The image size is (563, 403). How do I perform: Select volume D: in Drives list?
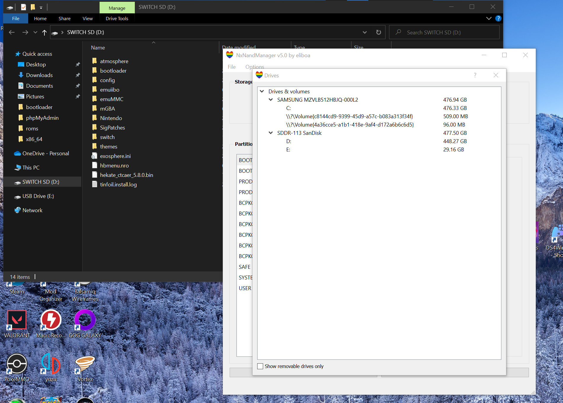click(x=289, y=141)
